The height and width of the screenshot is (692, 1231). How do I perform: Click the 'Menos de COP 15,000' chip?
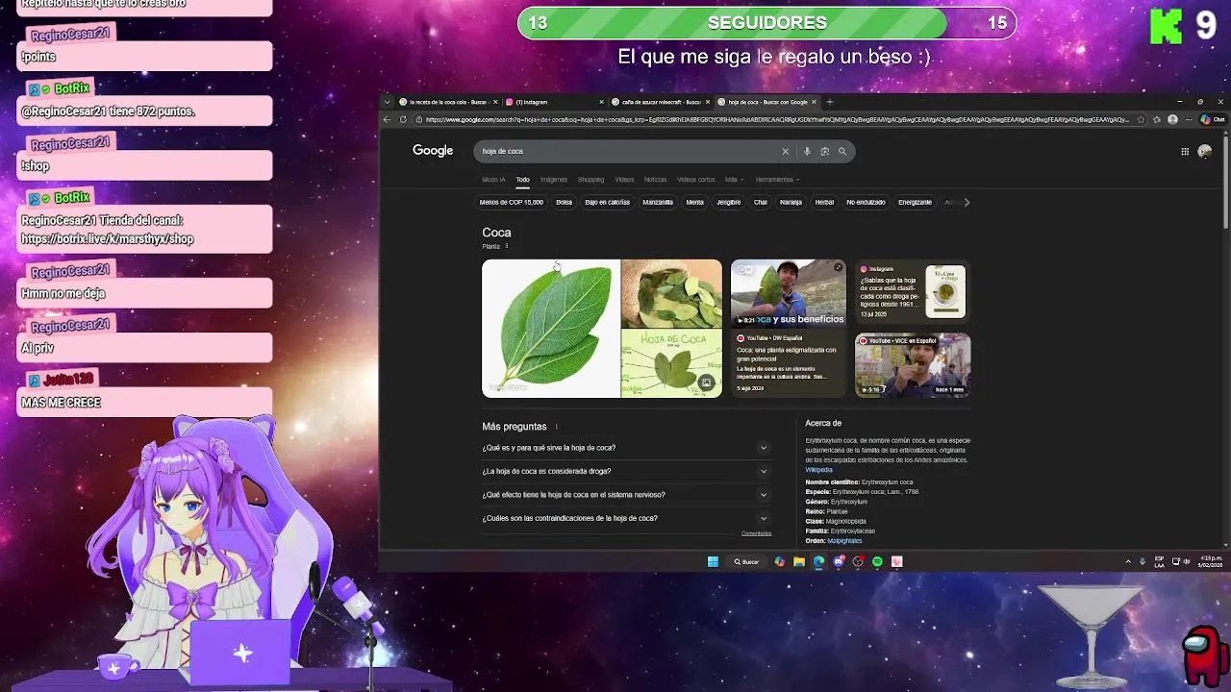512,202
